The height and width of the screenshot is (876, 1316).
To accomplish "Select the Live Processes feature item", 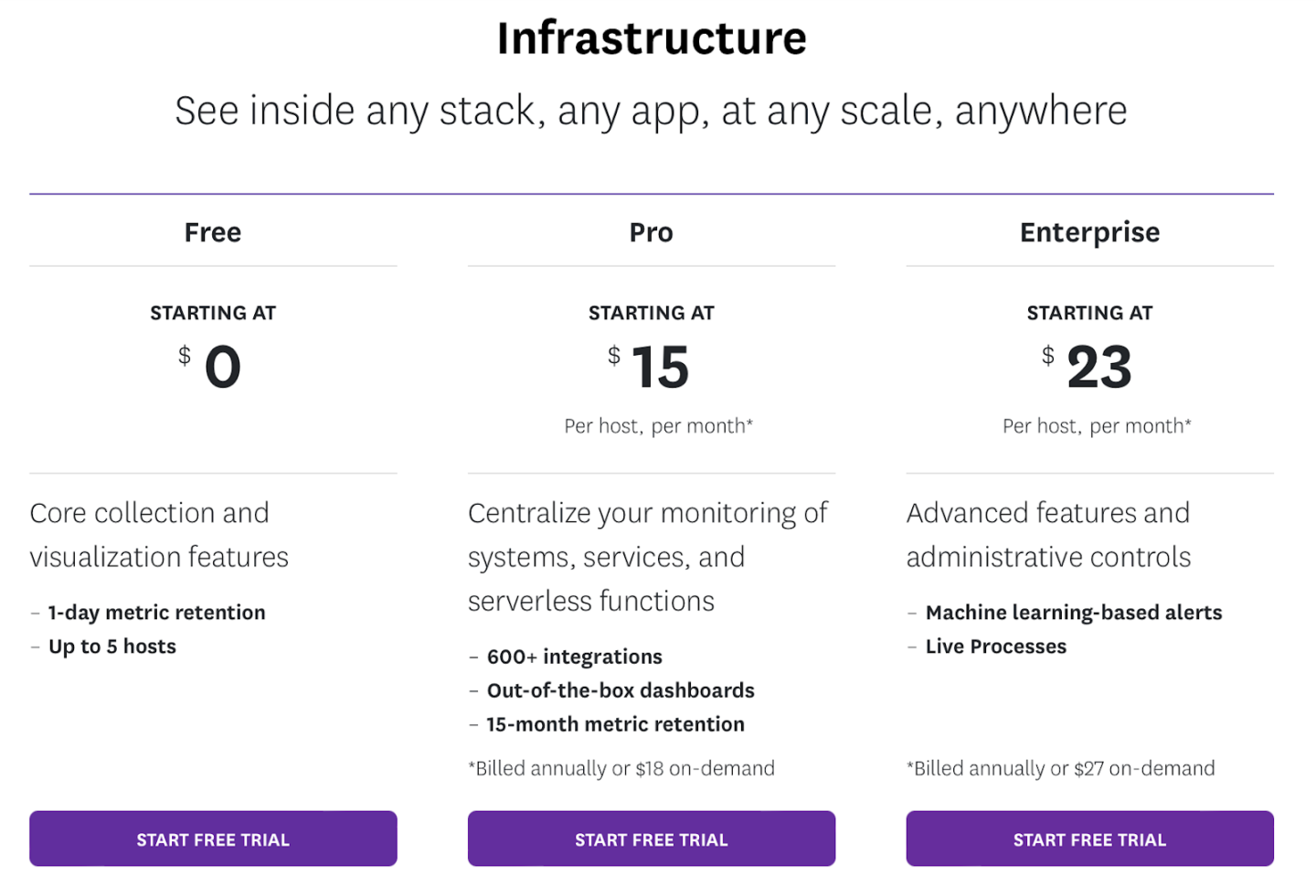I will click(995, 646).
